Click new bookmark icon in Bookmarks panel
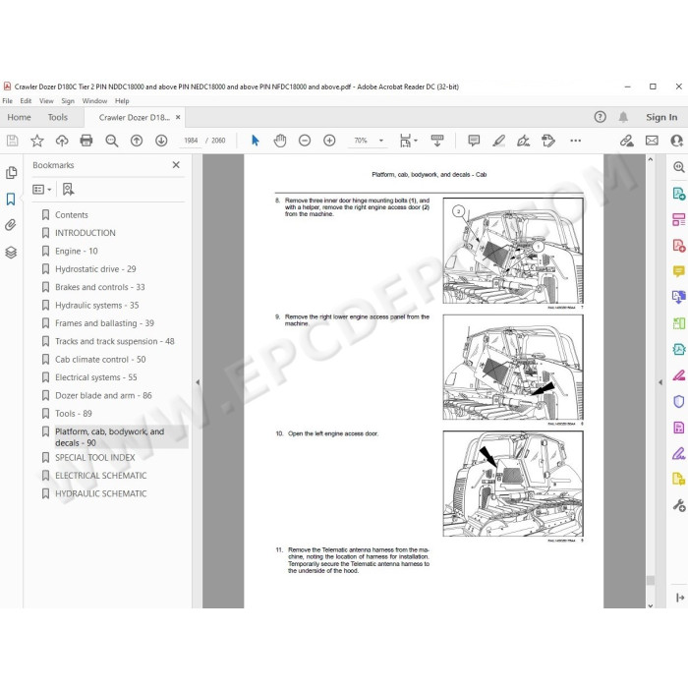Image resolution: width=688 pixels, height=688 pixels. [x=68, y=189]
